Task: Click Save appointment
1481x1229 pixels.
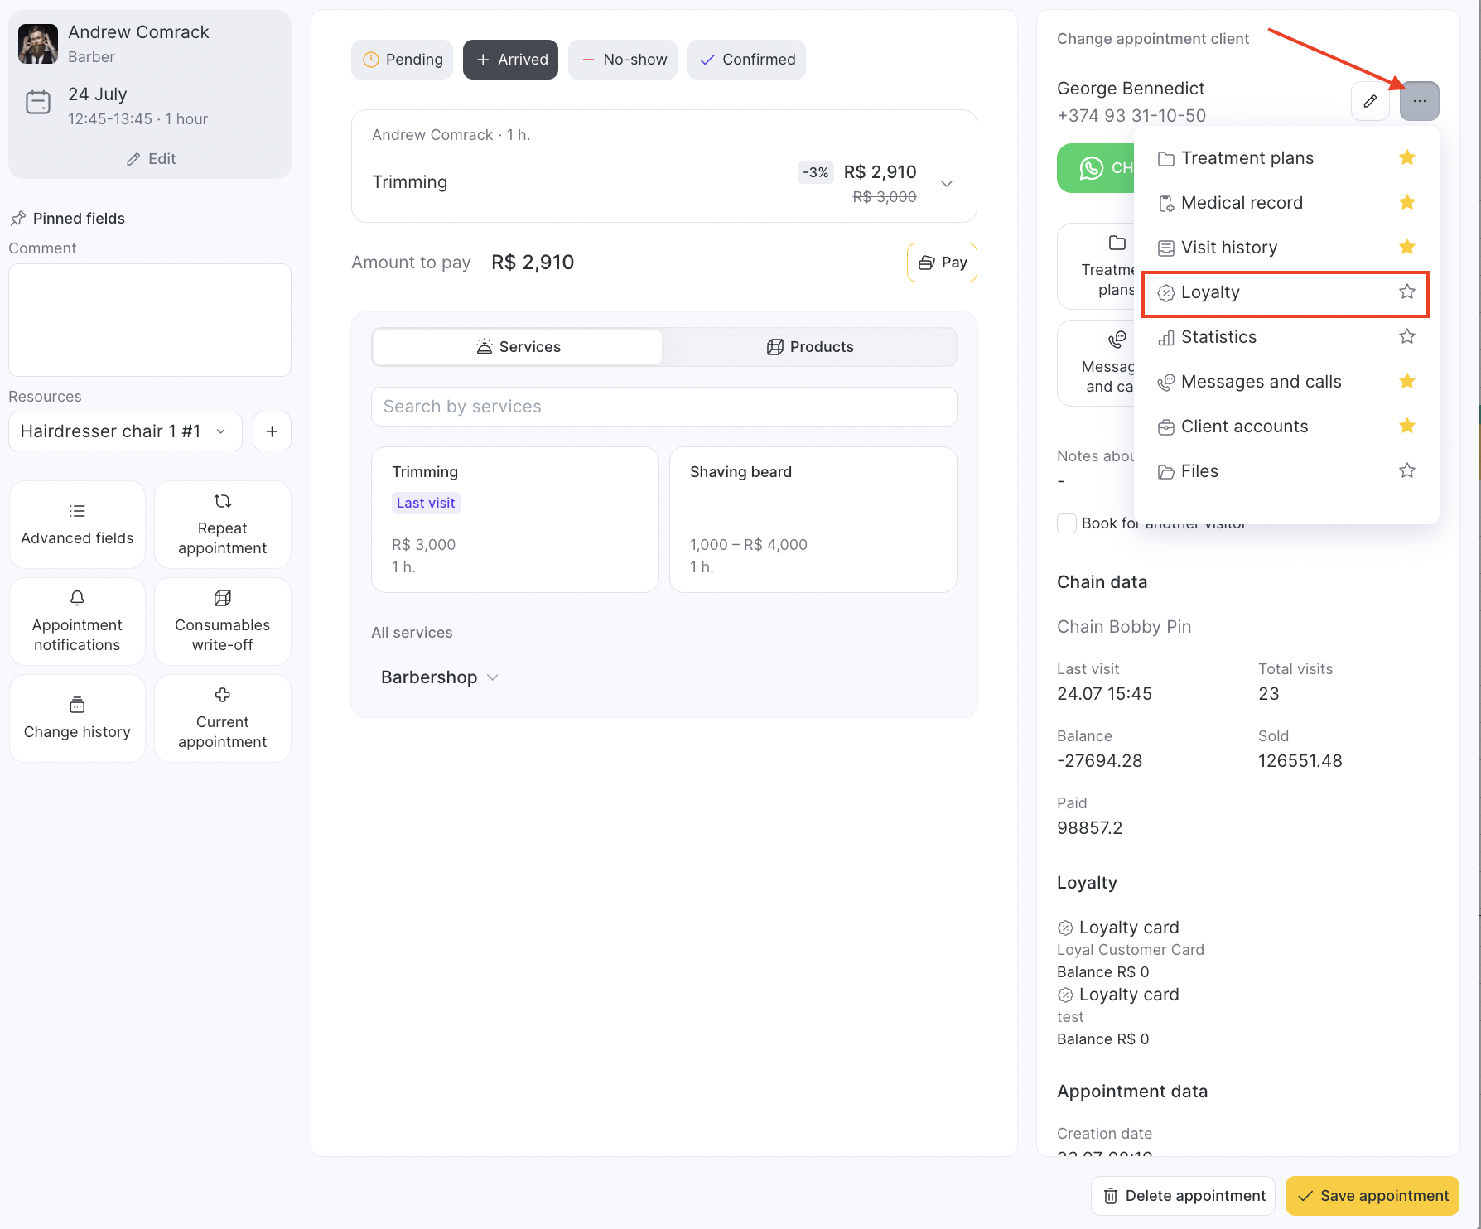Action: [1372, 1196]
